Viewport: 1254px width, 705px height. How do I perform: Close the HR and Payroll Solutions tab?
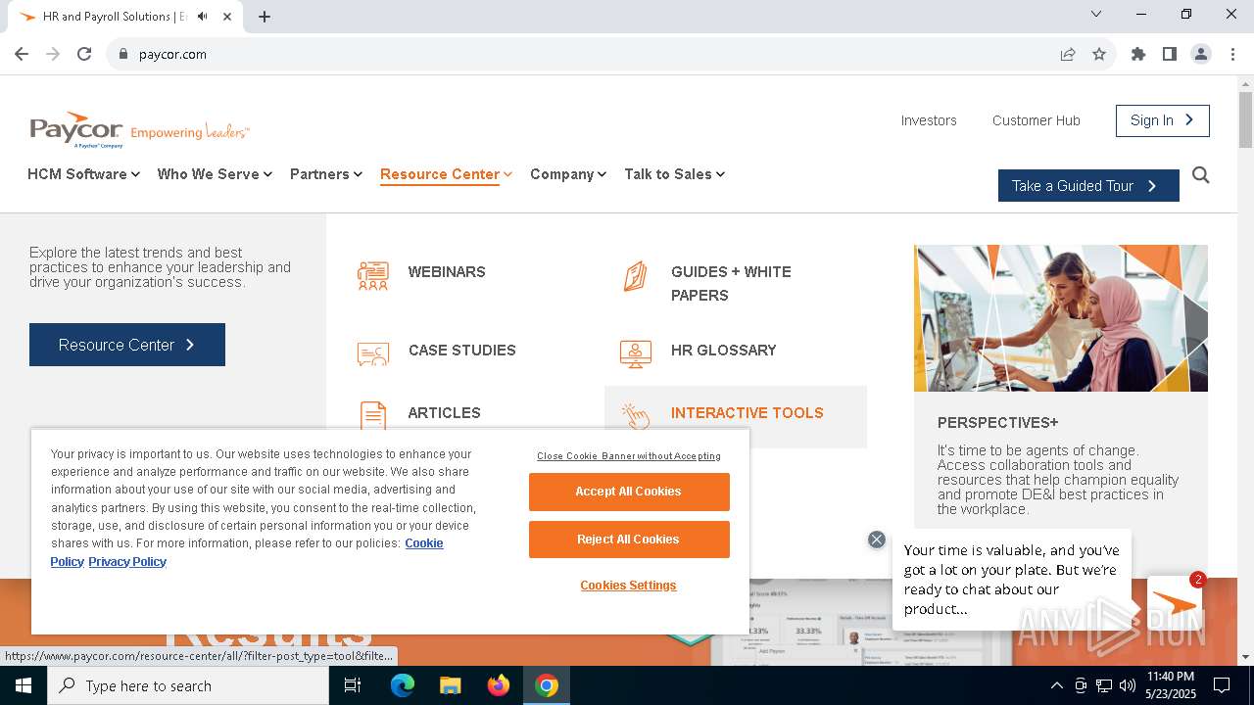tap(228, 16)
